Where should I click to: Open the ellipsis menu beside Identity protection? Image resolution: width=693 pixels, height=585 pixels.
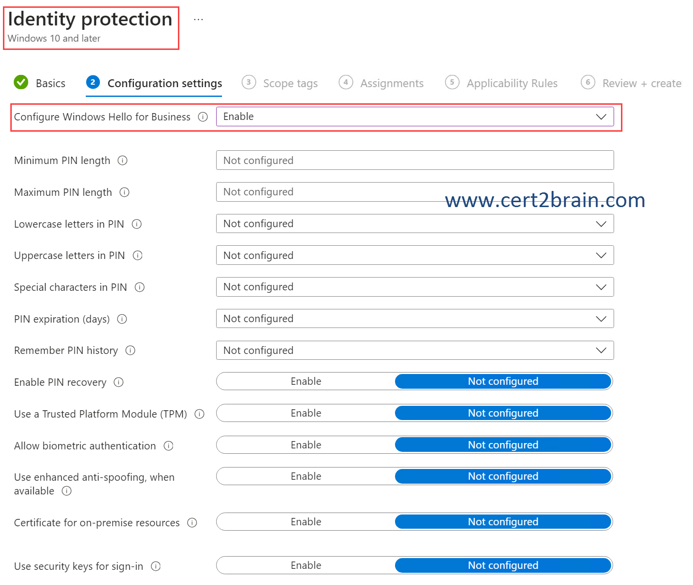(x=198, y=20)
